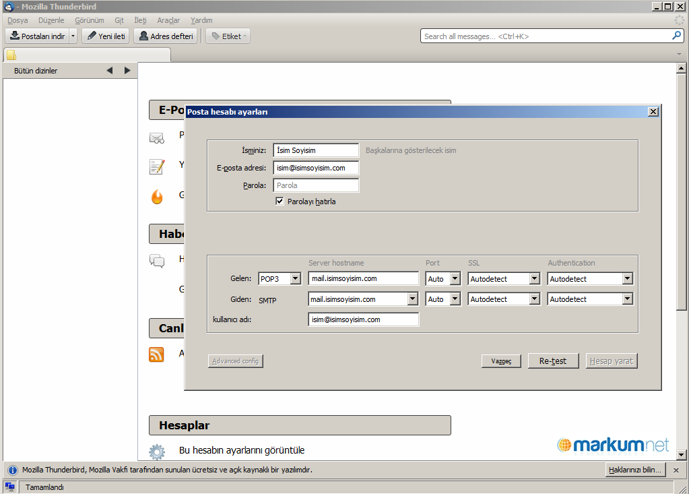Click the orange RSS feed icon

pyautogui.click(x=156, y=354)
